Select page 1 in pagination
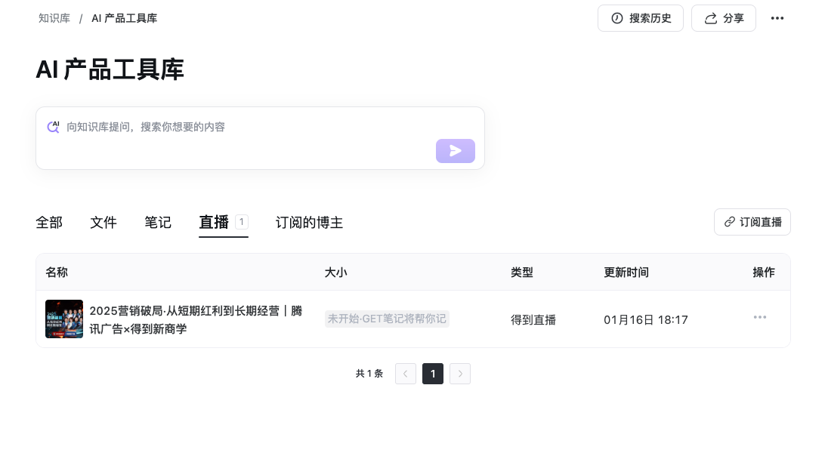 [x=433, y=374]
